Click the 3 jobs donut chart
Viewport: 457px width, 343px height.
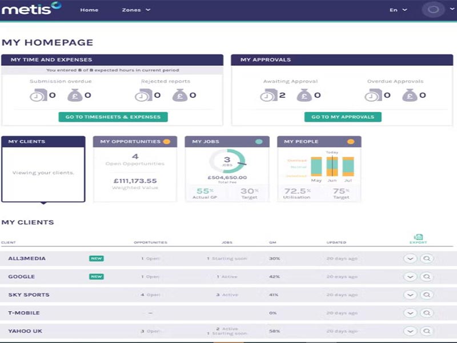(x=227, y=161)
